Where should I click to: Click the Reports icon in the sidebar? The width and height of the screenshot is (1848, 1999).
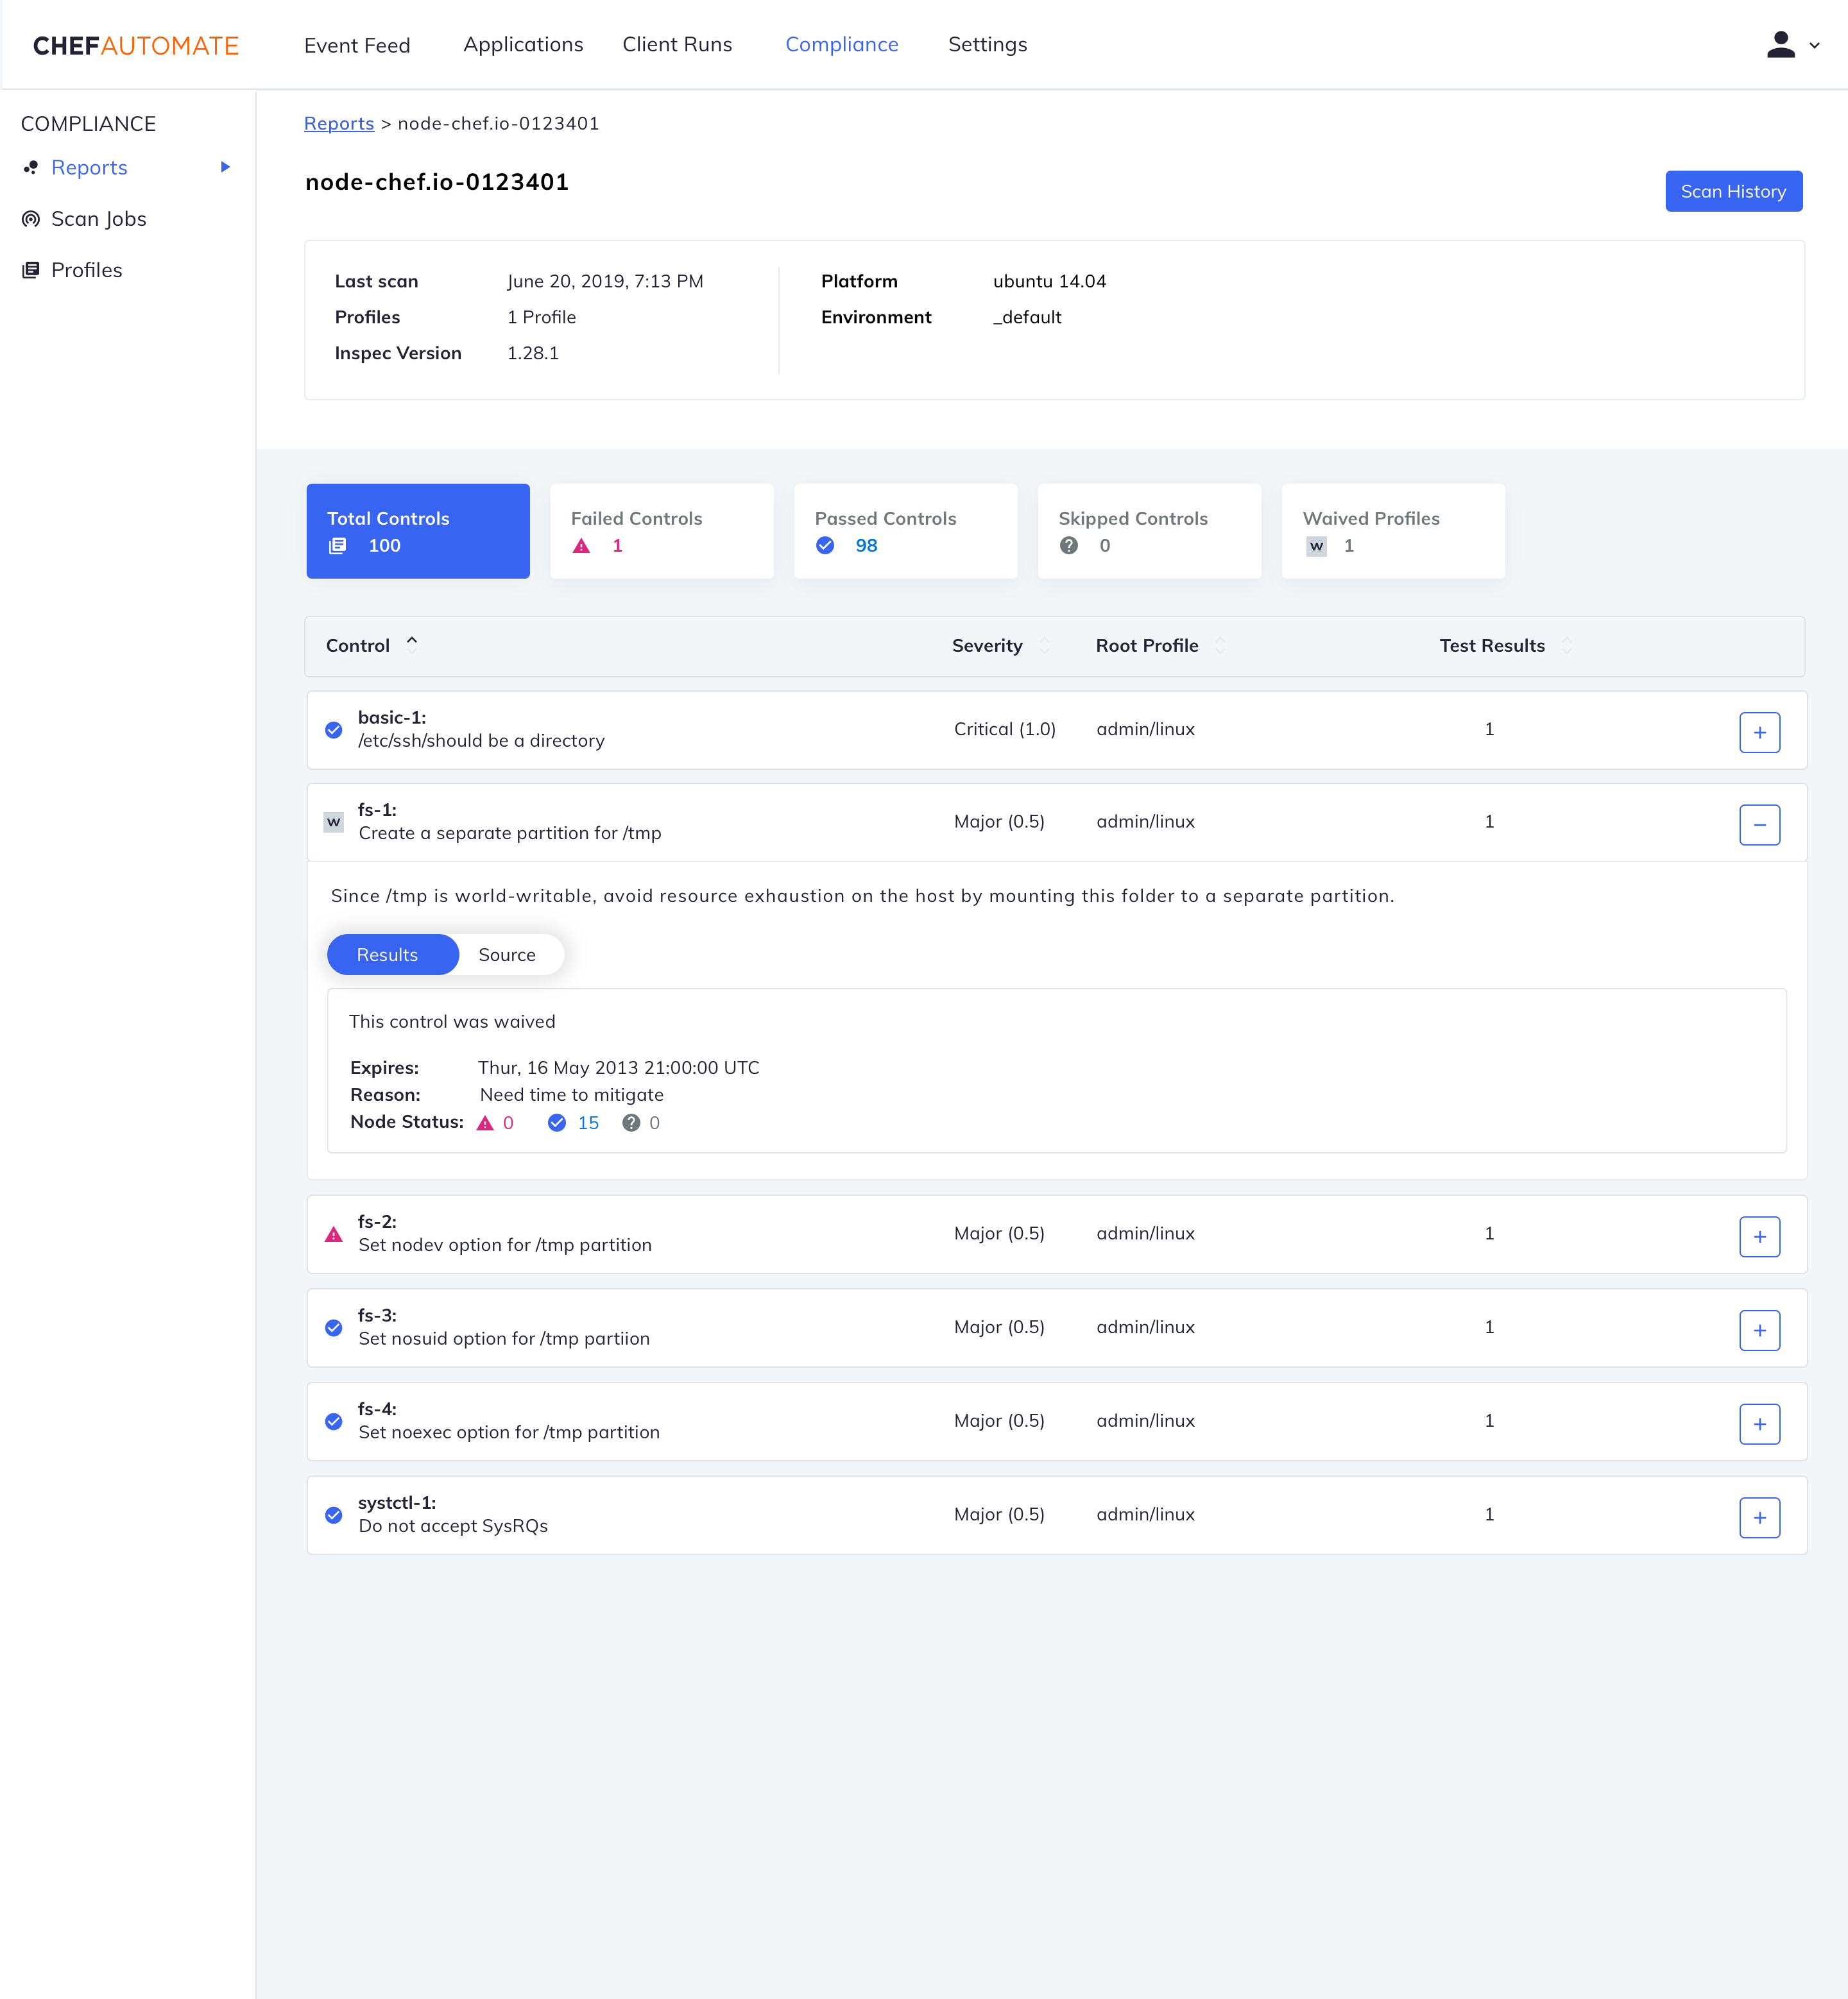click(x=30, y=167)
